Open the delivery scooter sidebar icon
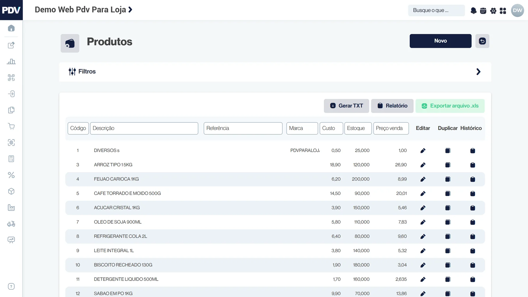This screenshot has height=297, width=528. point(11,224)
